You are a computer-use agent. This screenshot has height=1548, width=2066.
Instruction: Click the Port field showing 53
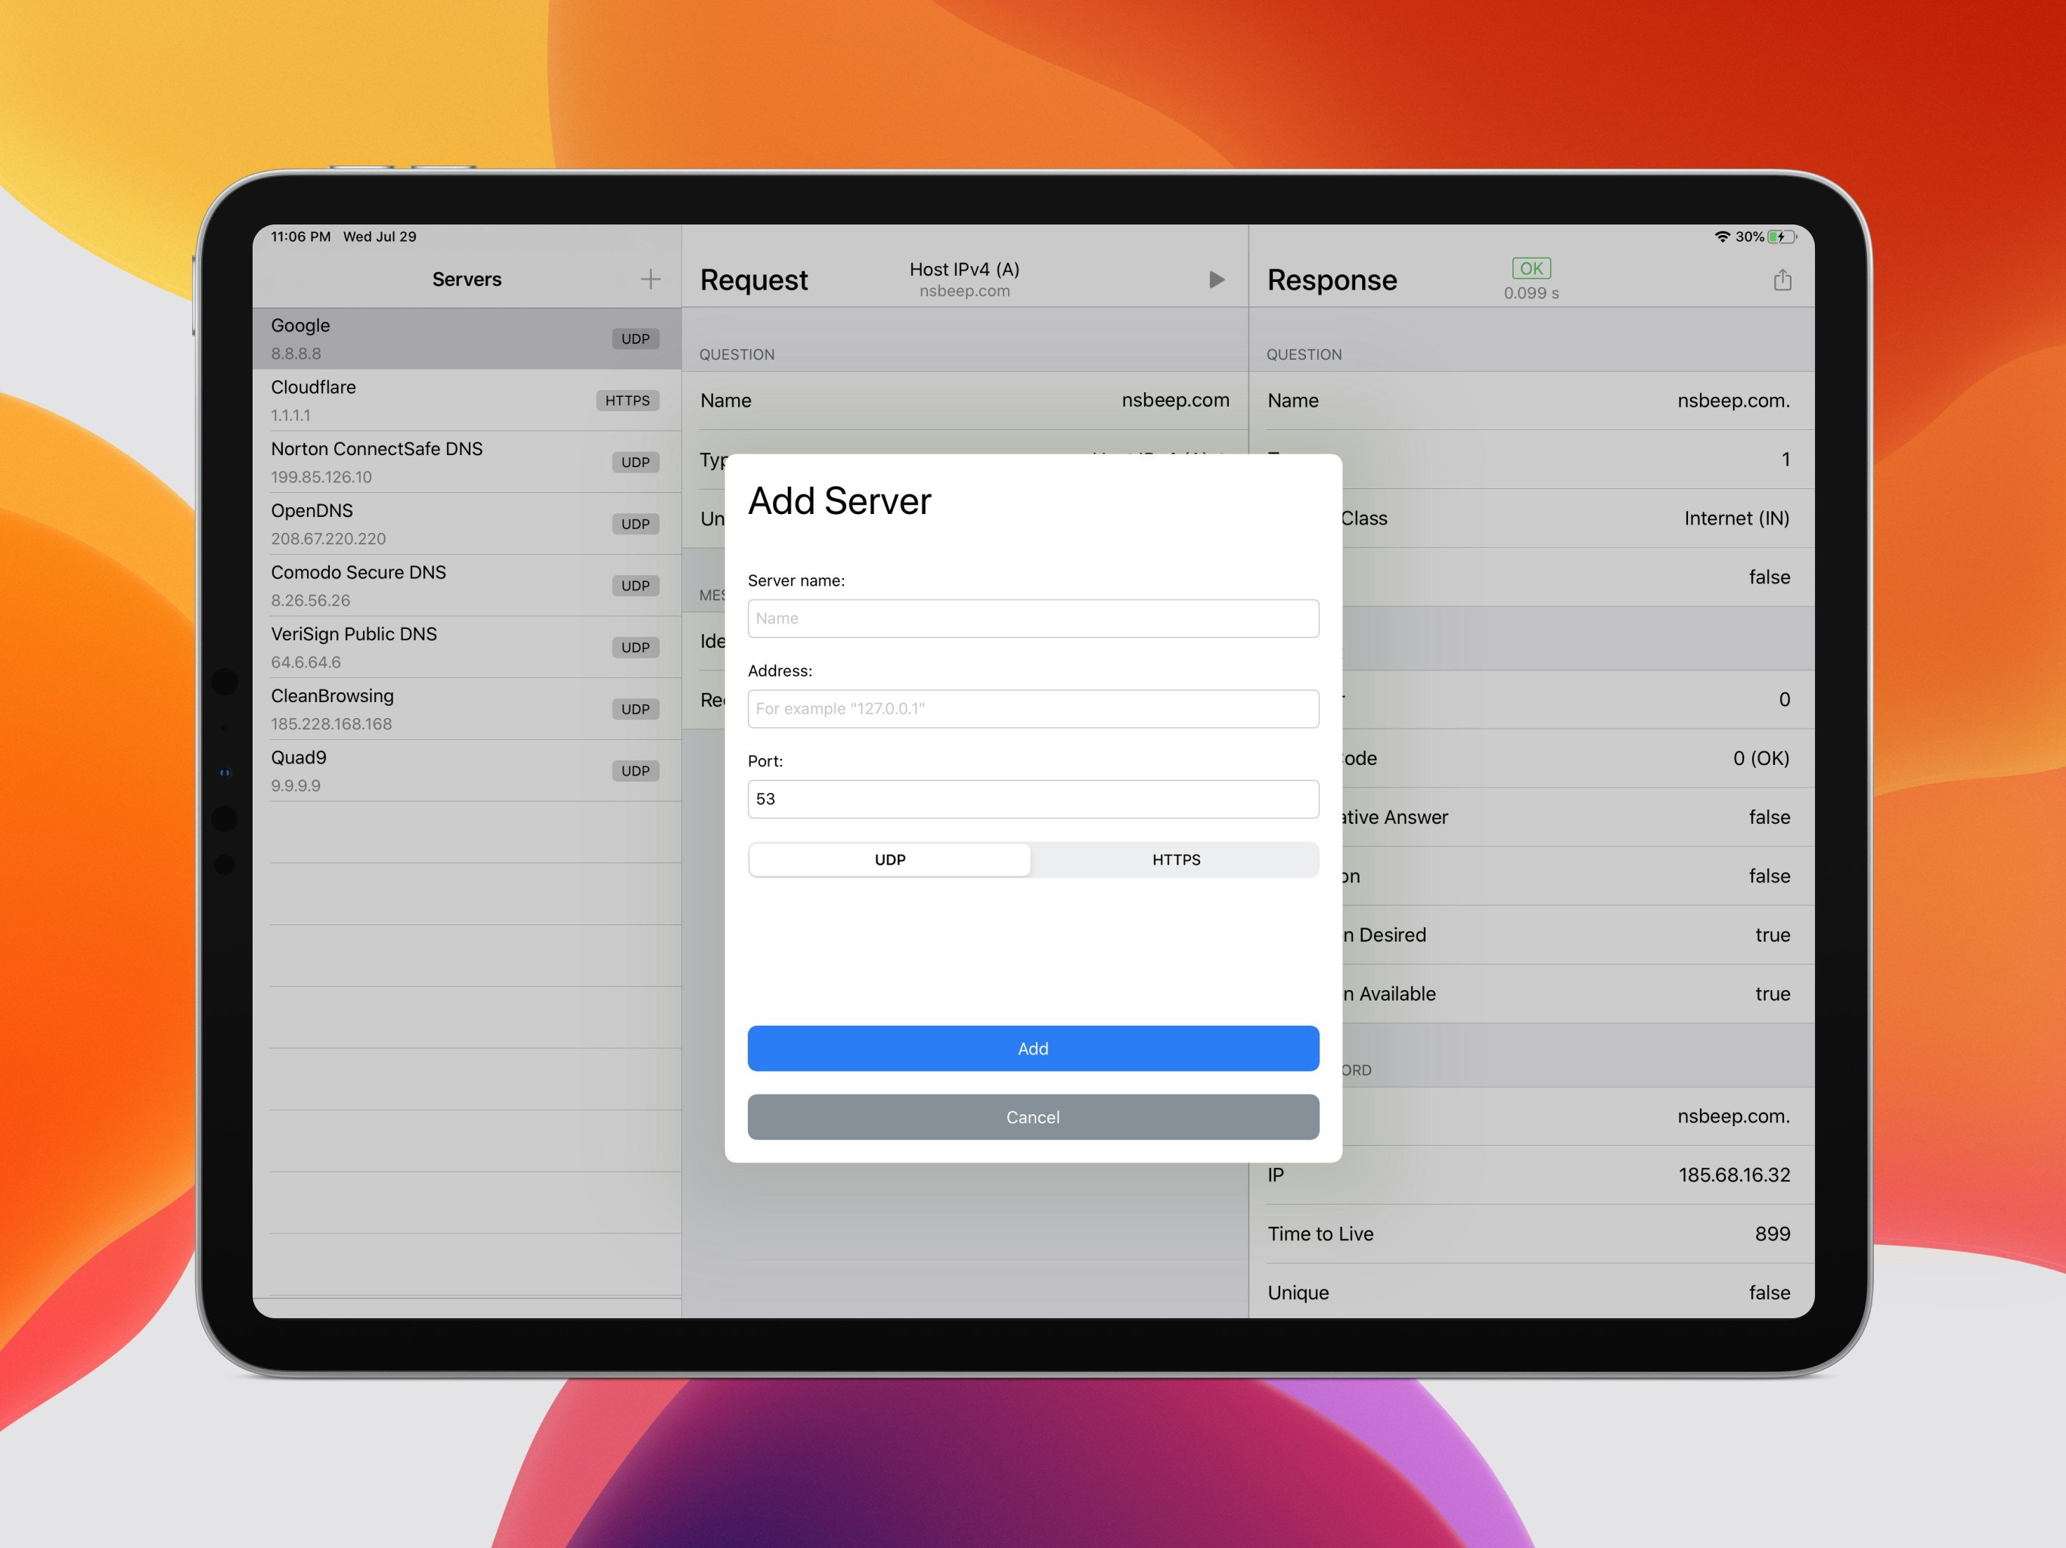[x=1033, y=799]
